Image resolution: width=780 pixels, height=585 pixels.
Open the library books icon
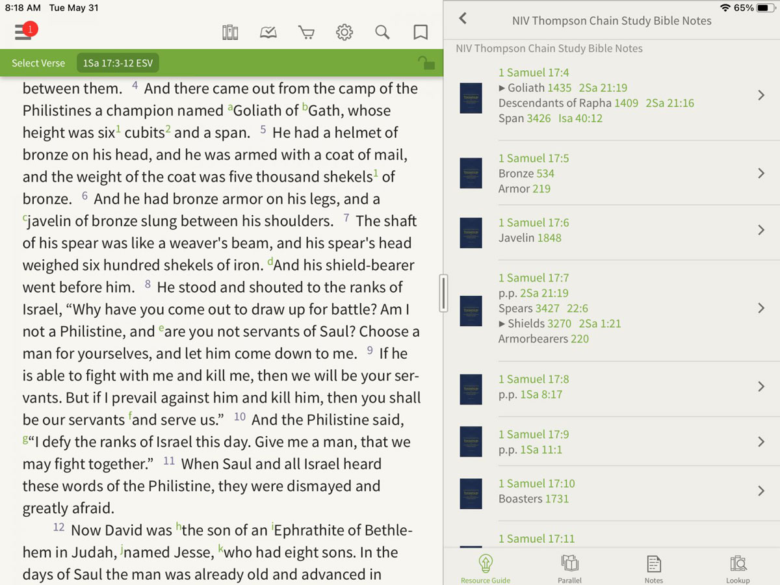click(x=230, y=32)
